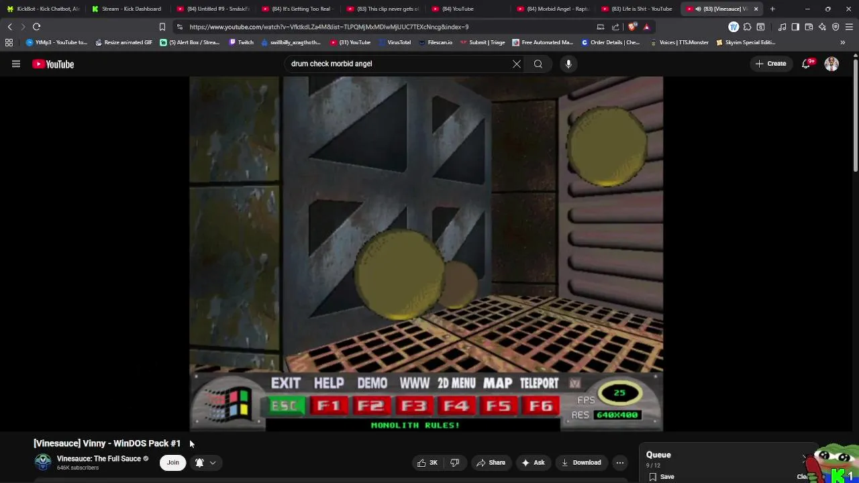This screenshot has width=859, height=483.
Task: Like the video with thumbs up
Action: point(427,462)
